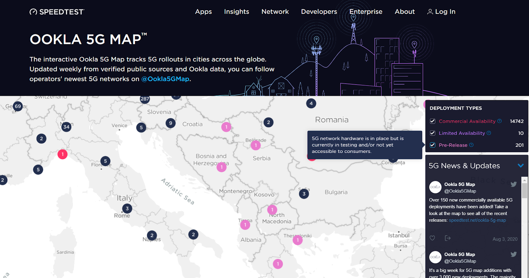Select pink marker 1 at Belgrade
This screenshot has height=278, width=529.
(x=256, y=145)
